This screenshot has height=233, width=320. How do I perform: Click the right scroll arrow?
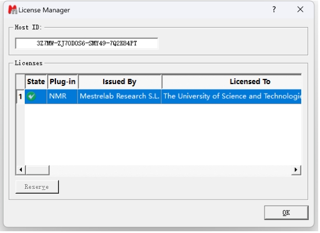pos(296,169)
